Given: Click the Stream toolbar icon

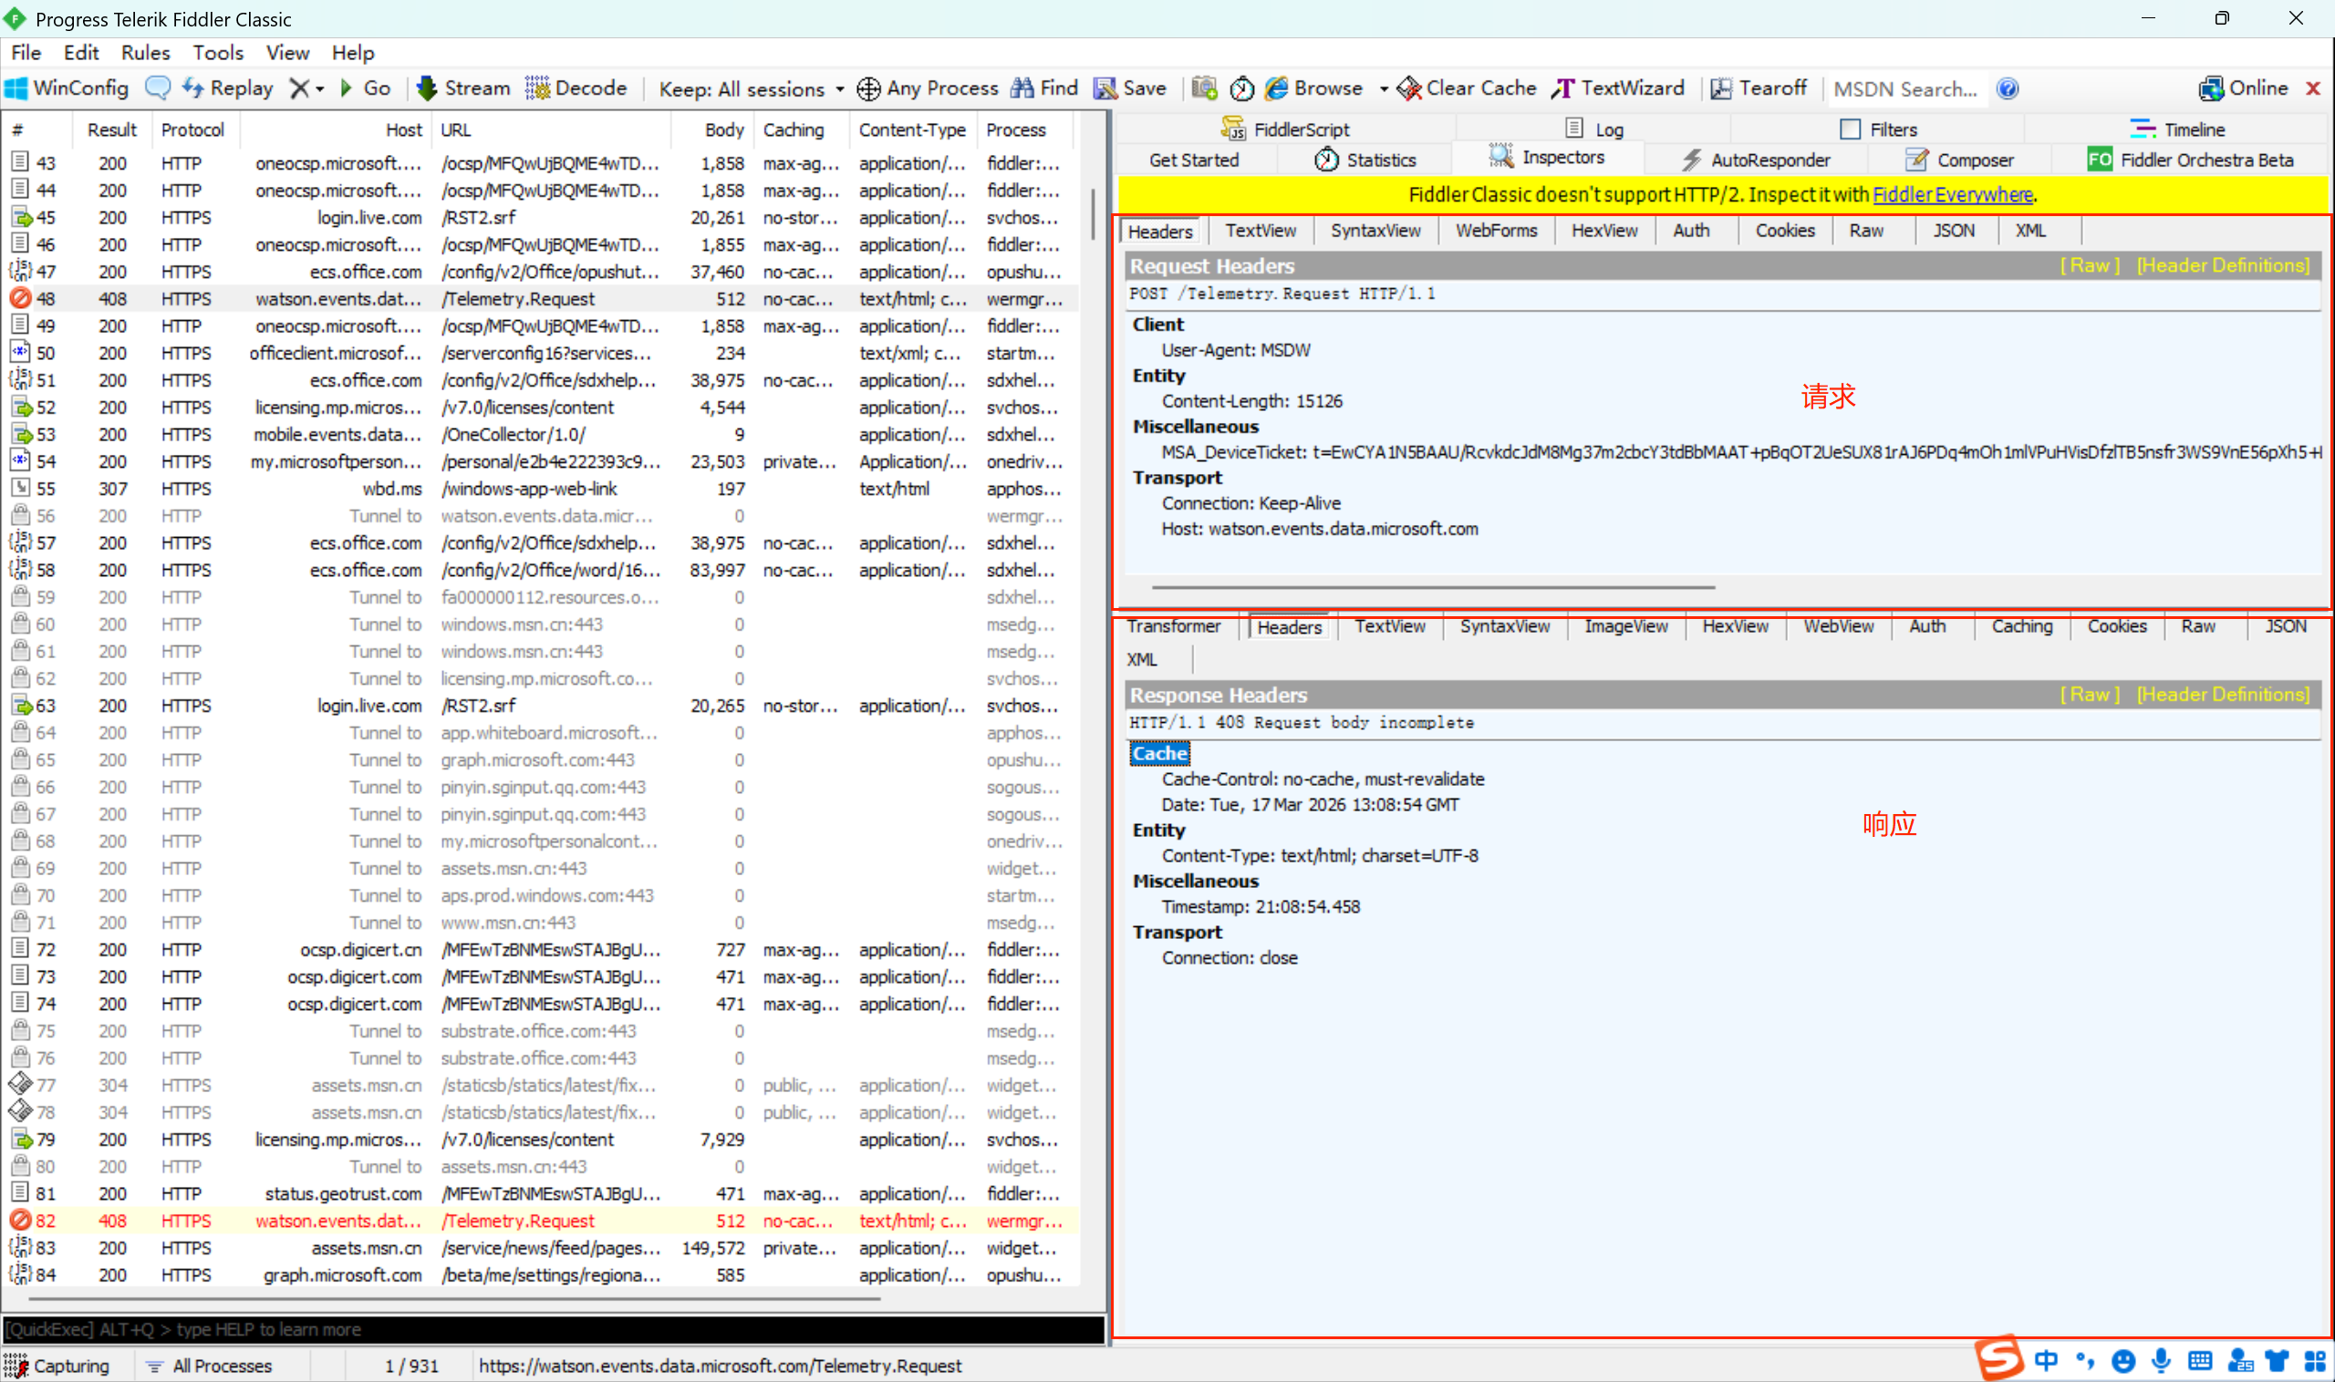Looking at the screenshot, I should tap(427, 88).
